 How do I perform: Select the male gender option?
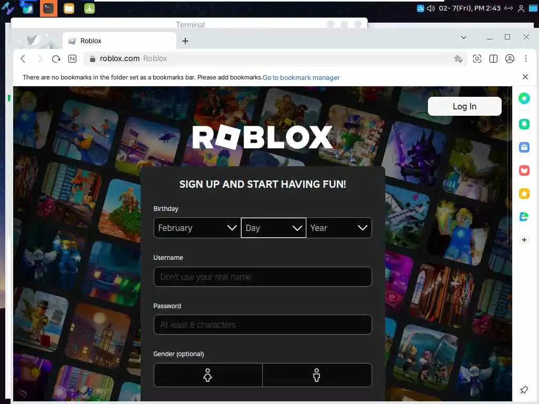click(x=316, y=375)
